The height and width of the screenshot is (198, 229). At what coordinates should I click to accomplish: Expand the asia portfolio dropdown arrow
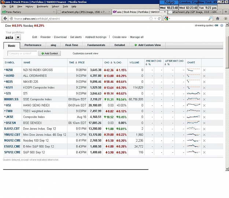click(18, 37)
